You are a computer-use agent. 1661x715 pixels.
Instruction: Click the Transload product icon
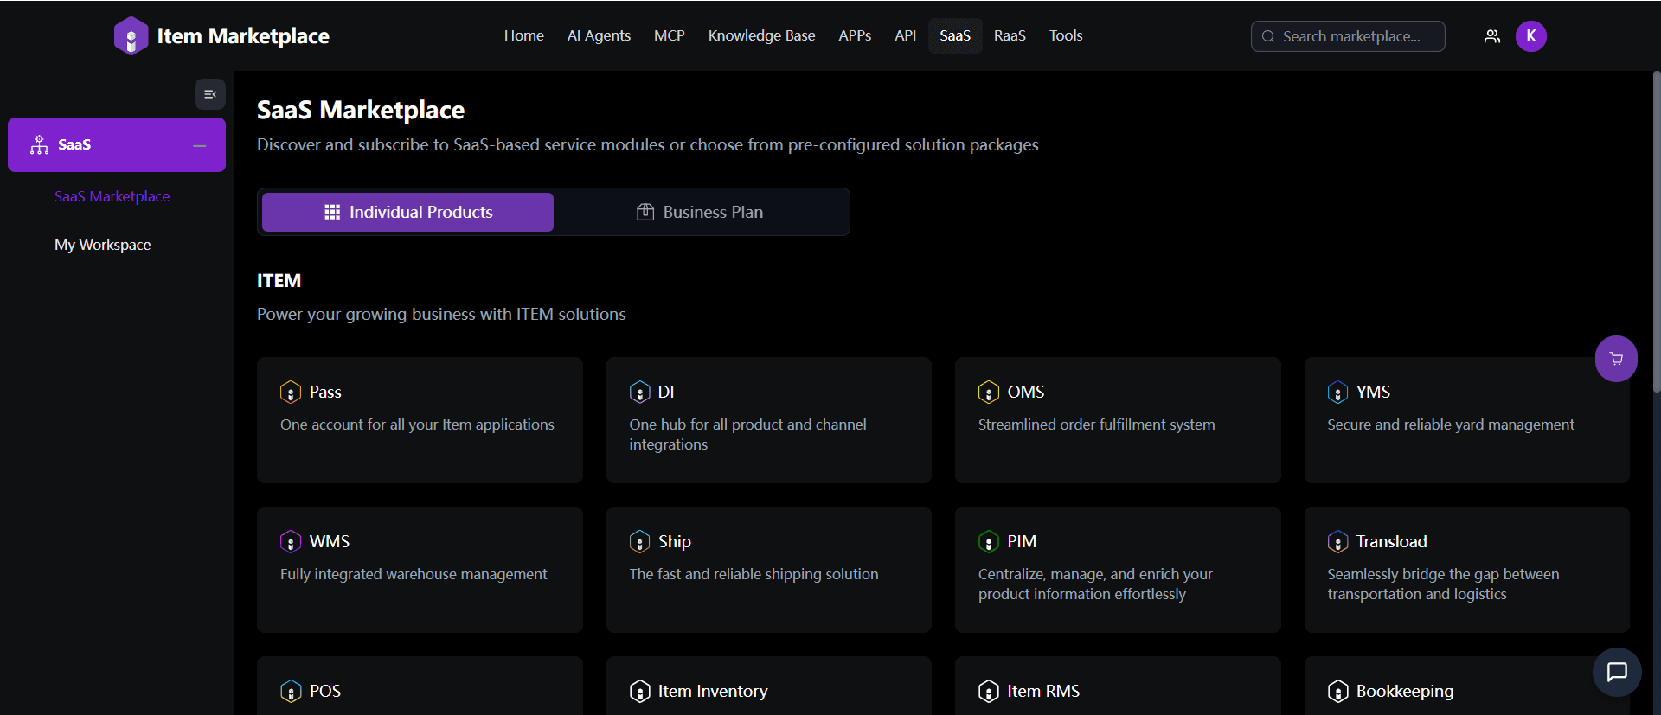[1337, 542]
